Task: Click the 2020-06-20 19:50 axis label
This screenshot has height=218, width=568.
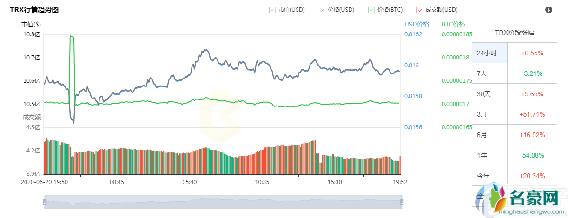Action: 44,182
